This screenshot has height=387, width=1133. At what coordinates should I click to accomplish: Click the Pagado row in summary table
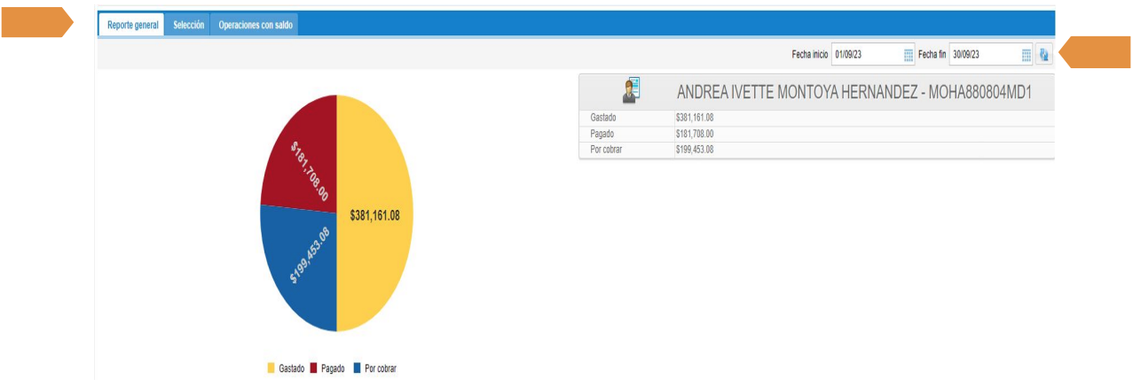[x=816, y=134]
